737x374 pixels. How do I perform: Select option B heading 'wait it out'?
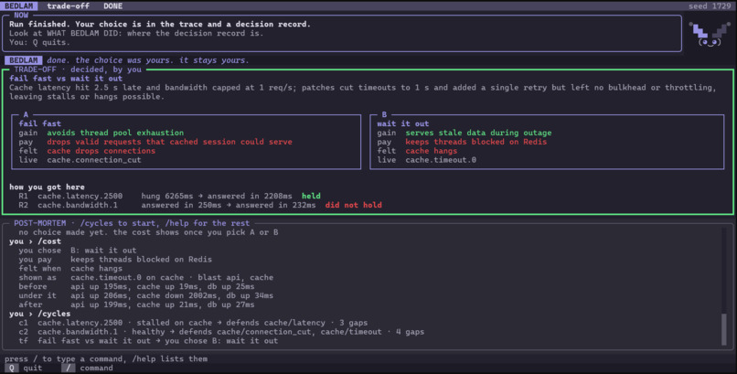[403, 123]
